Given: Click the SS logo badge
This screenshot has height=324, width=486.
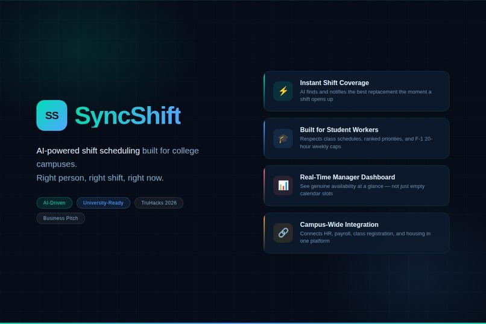Looking at the screenshot, I should [x=52, y=115].
